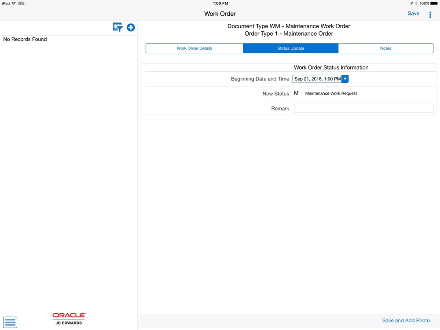440x330 pixels.
Task: Add a new work order with plus icon
Action: [x=131, y=27]
